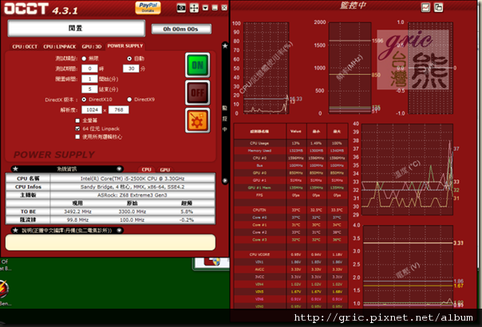Click the CPU Usage row in sensor table
The height and width of the screenshot is (327, 482).
click(290, 144)
